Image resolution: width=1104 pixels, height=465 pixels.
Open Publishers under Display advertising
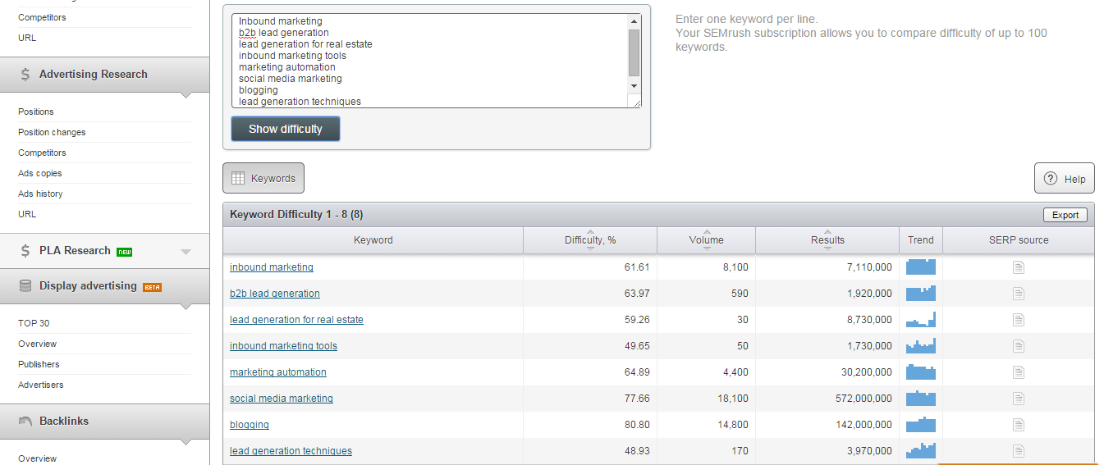click(x=39, y=364)
